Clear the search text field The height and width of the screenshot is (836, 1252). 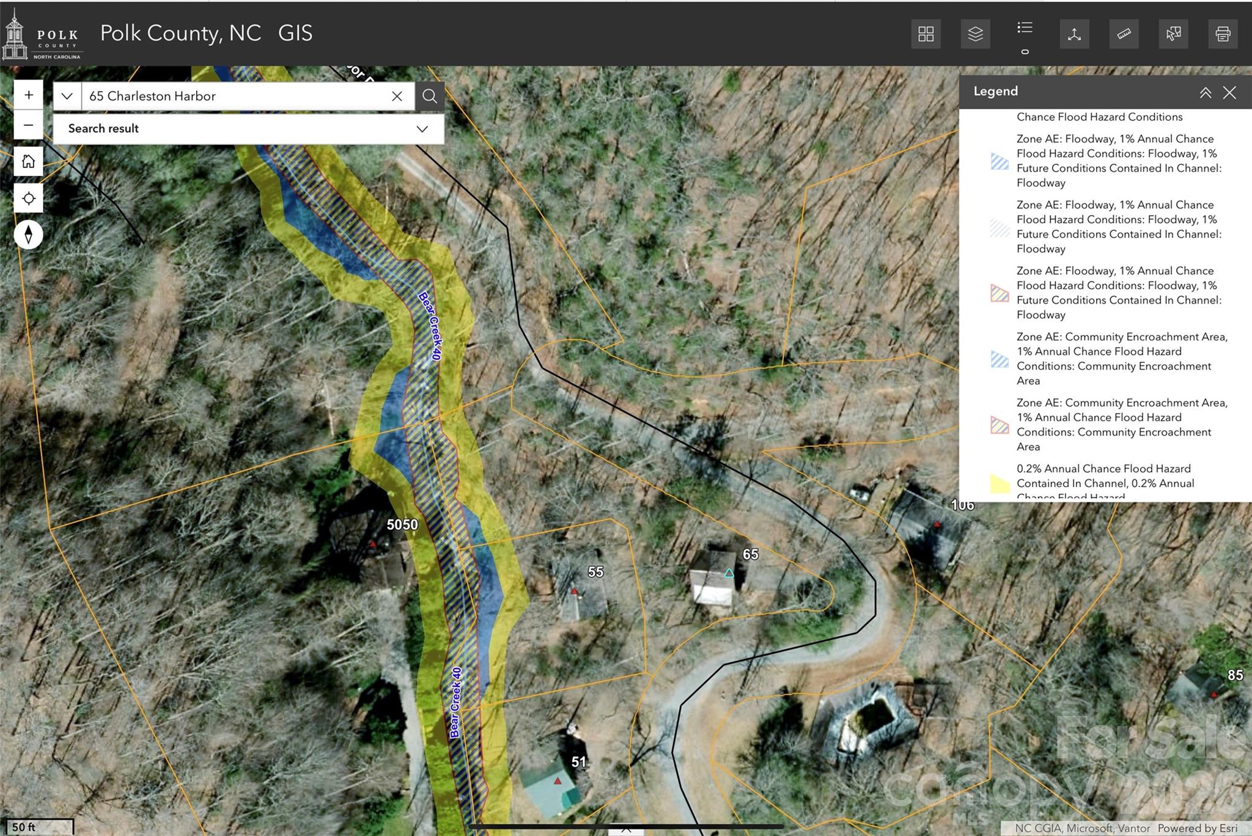(397, 96)
